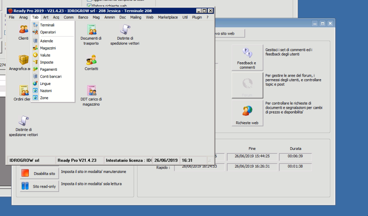Open the Plugin menu
Screen dimensions: 368x216
(x=197, y=17)
